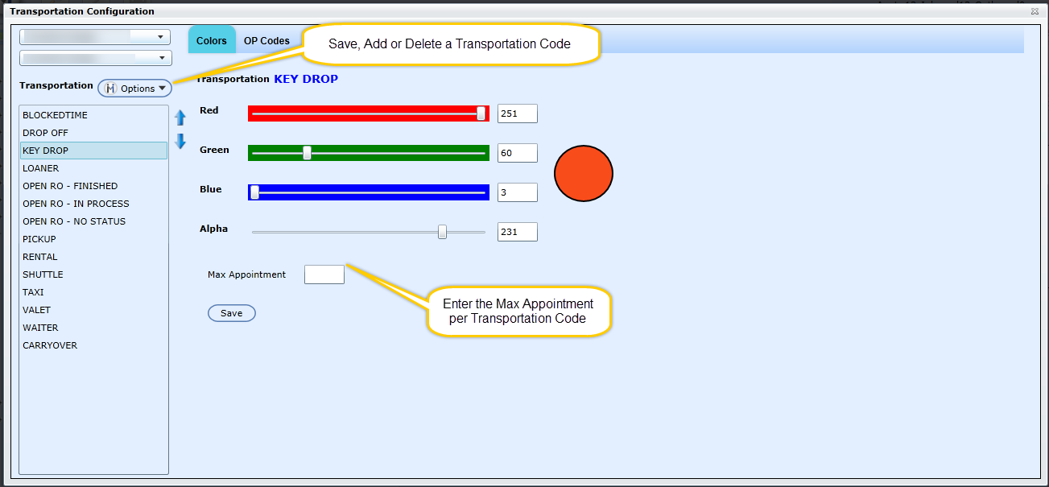Screen dimensions: 1049x487
Task: Click the orange color preview circle
Action: [x=584, y=174]
